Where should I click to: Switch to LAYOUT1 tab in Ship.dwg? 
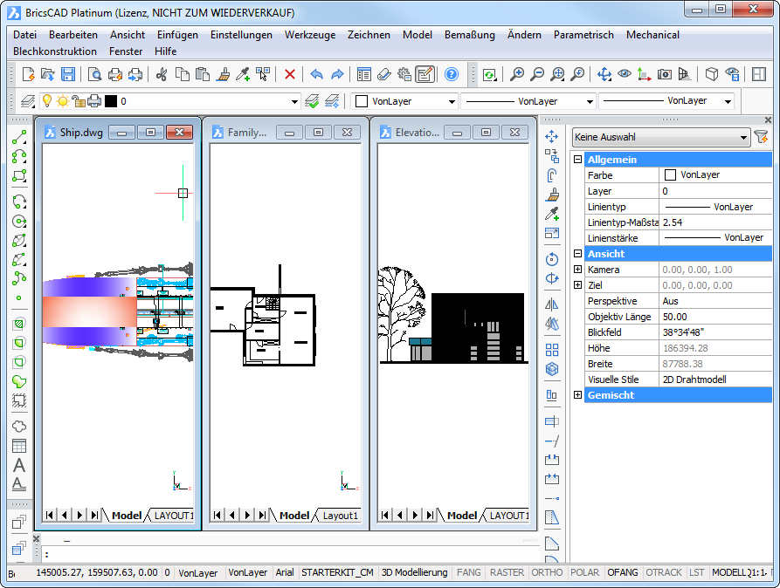pyautogui.click(x=173, y=516)
